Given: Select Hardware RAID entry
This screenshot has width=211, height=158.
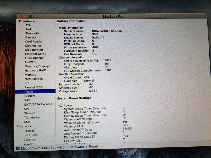Looking at the screenshot, I should [35, 70].
